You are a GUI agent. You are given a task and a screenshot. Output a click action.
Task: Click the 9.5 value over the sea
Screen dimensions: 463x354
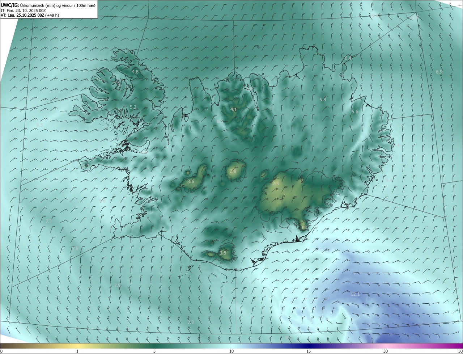click(39, 125)
